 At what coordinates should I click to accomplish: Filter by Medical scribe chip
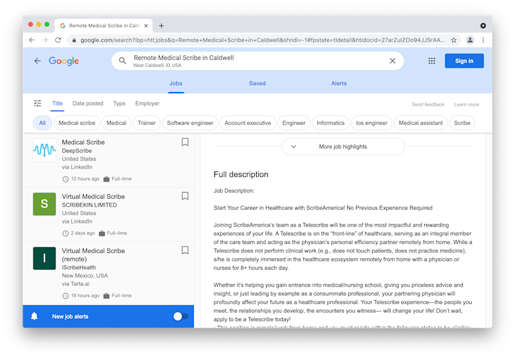[x=77, y=123]
